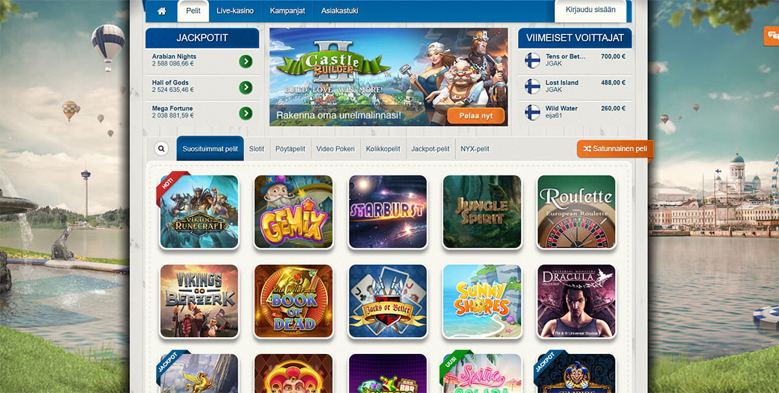The width and height of the screenshot is (779, 393).
Task: Switch to the Live-kasino menu
Action: (x=235, y=11)
